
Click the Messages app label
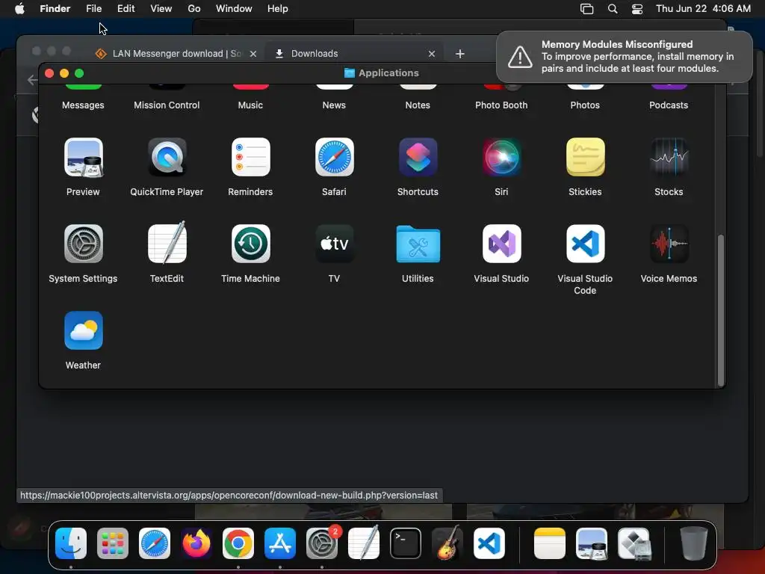coord(83,105)
